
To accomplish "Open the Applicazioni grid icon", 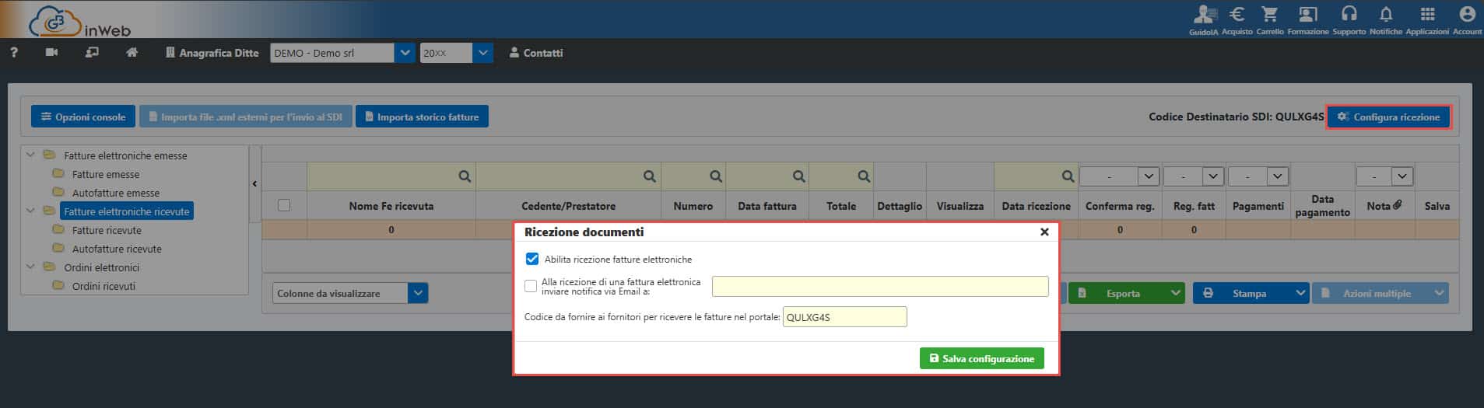I will click(x=1426, y=15).
